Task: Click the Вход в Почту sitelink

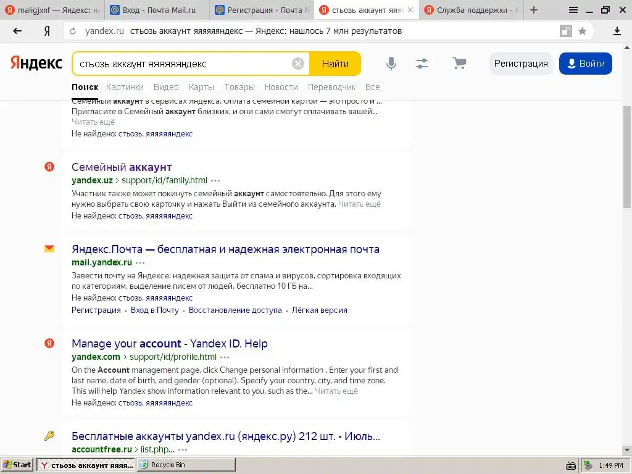Action: (x=155, y=310)
